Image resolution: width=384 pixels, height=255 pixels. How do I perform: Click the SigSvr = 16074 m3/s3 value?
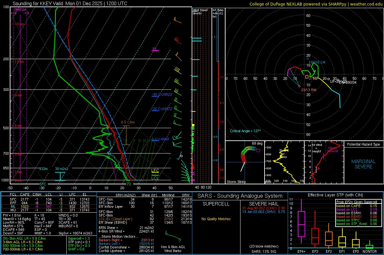[75, 233]
